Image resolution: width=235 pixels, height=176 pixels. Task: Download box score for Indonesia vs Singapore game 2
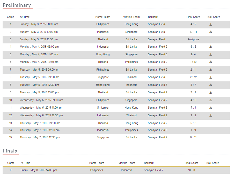click(x=211, y=32)
